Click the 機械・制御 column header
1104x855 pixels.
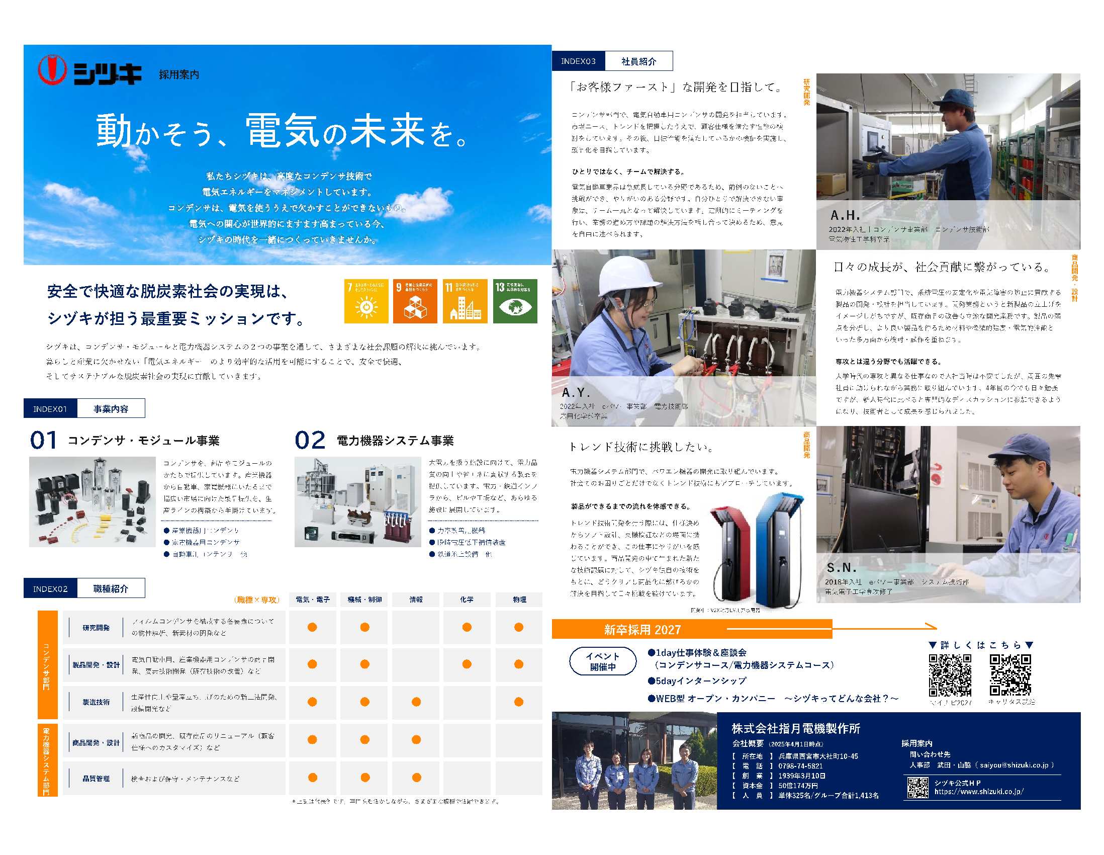[x=364, y=600]
